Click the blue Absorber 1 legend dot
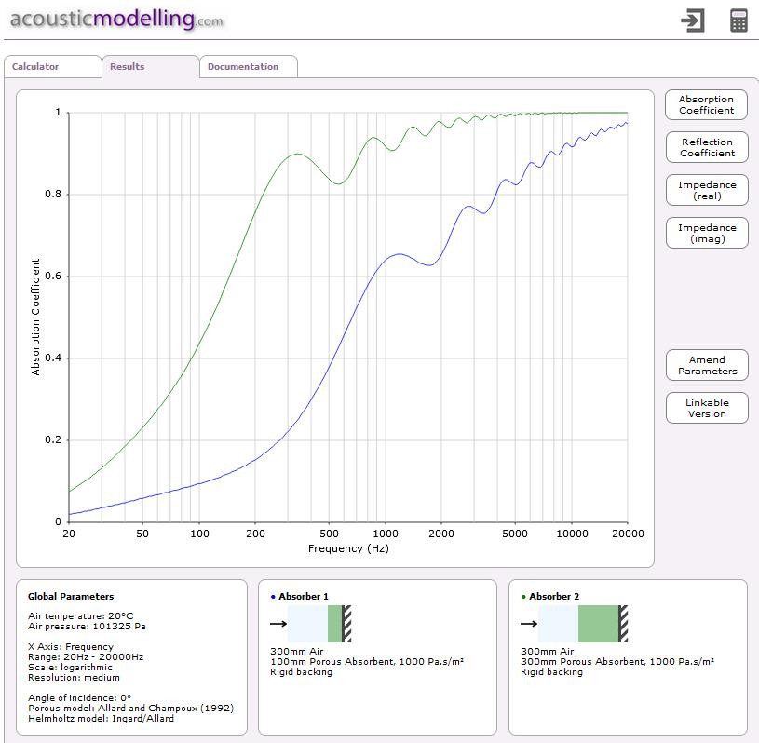 click(x=272, y=596)
